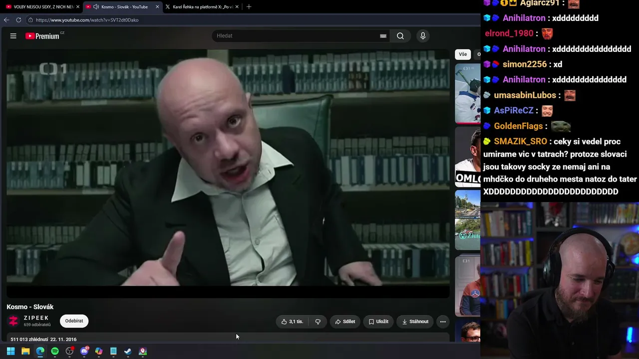Close the VOLBY NEJSOU SEXY tab
Viewport: 639px width, 359px height.
(x=77, y=7)
